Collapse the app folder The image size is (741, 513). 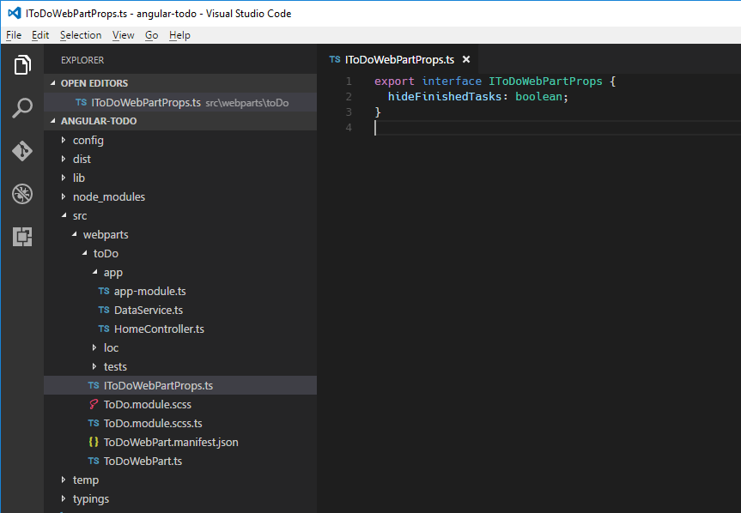pos(95,272)
